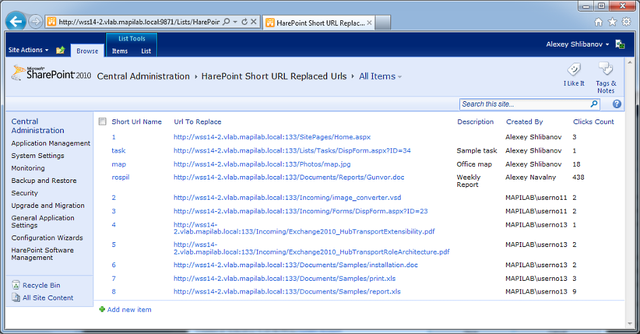Open the 'map' short url item

[119, 164]
